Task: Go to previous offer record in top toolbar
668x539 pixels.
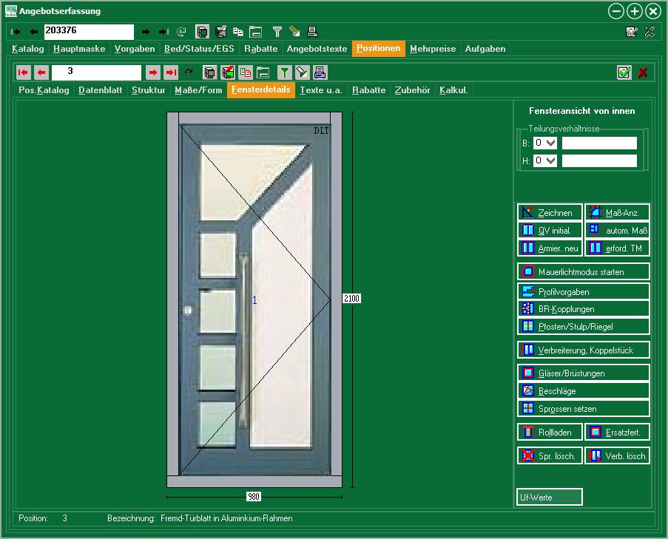Action: coord(33,32)
